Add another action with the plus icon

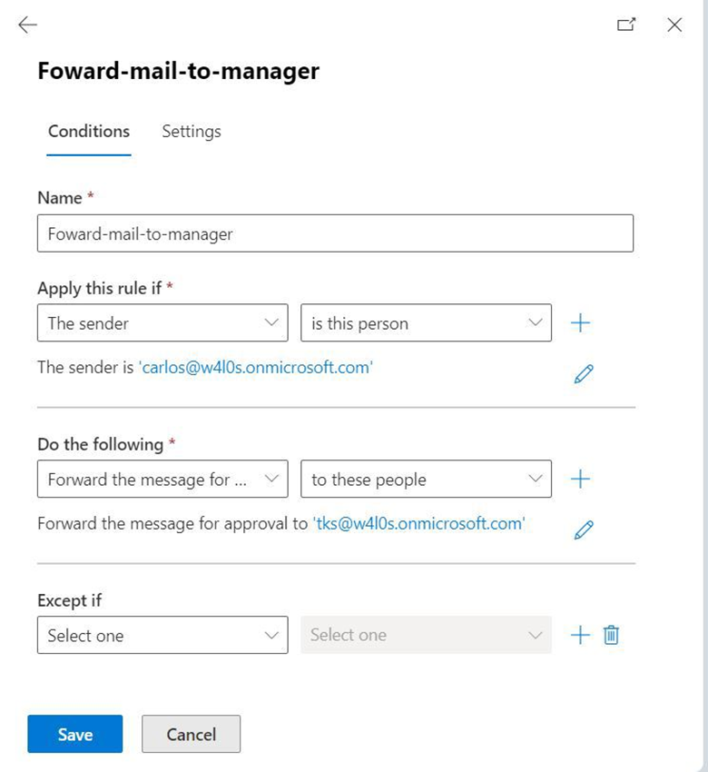tap(580, 480)
